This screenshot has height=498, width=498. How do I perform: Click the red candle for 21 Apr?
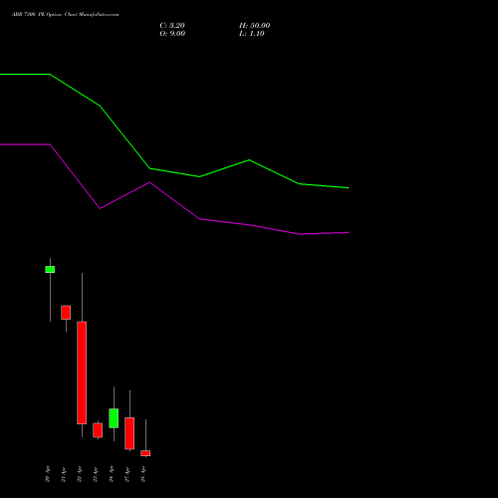click(66, 313)
